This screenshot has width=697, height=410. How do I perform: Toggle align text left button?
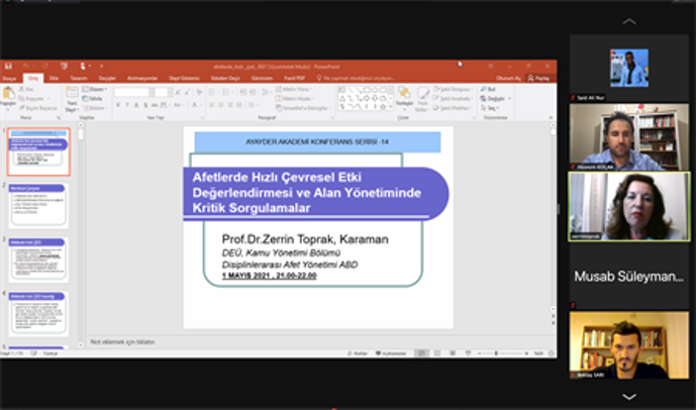tap(212, 105)
